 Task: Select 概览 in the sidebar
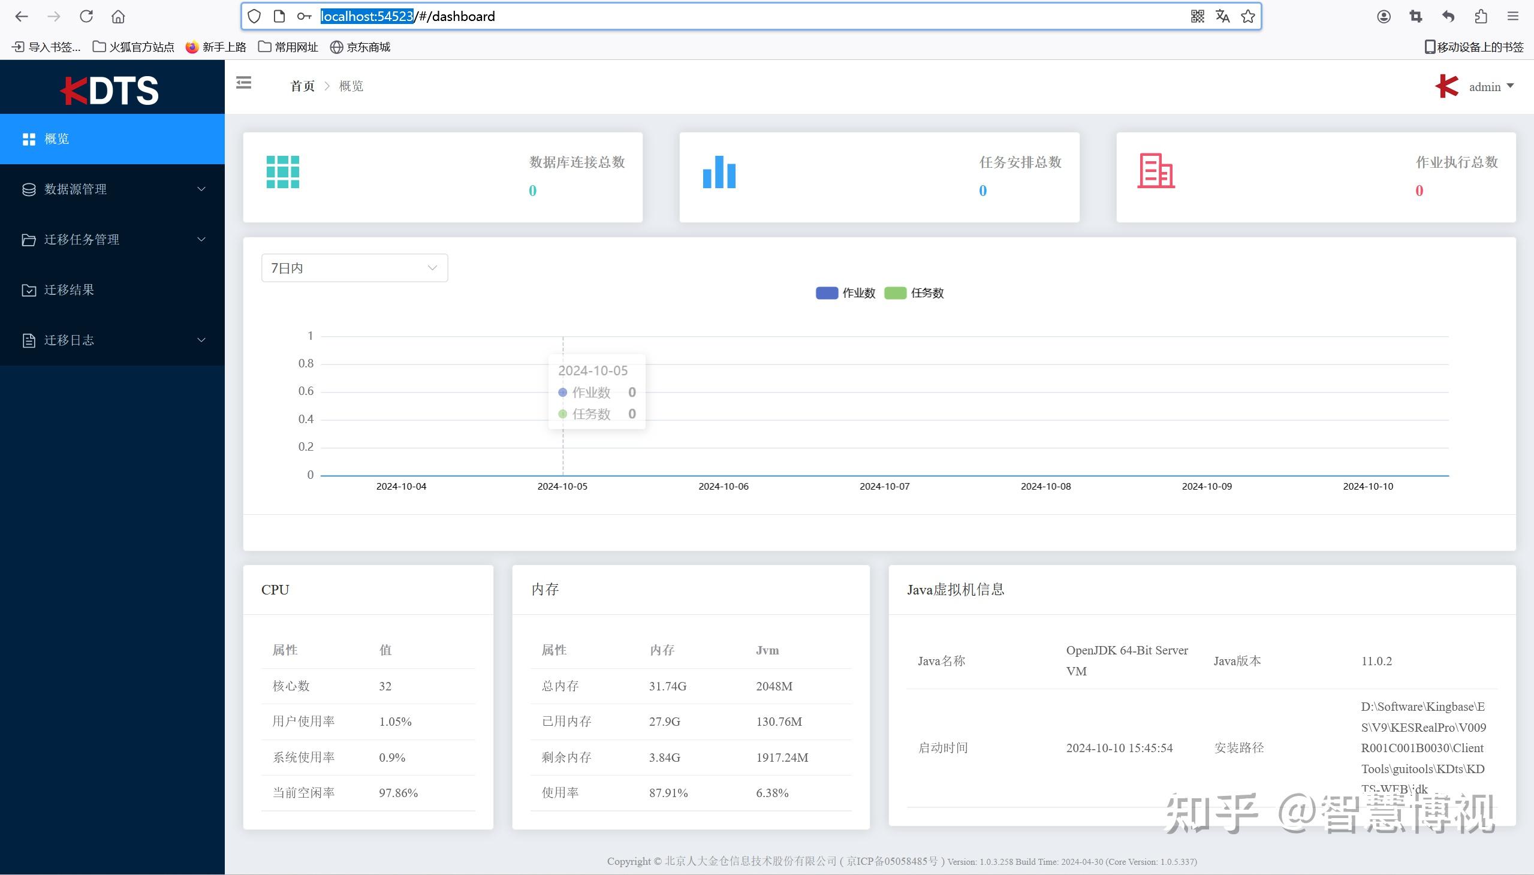pos(56,140)
